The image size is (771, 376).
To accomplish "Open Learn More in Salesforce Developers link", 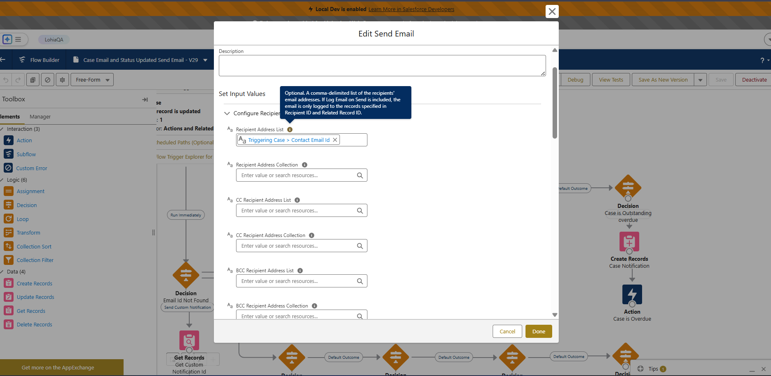I will pyautogui.click(x=411, y=9).
